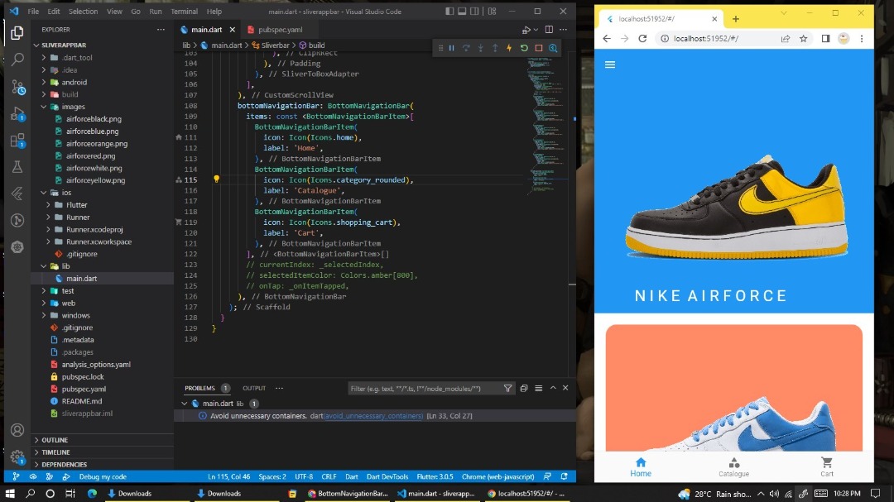Click debug Step Out button

tap(495, 49)
